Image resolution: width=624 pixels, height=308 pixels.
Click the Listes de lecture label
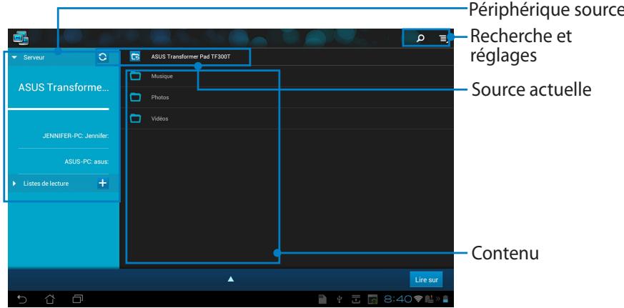[46, 184]
